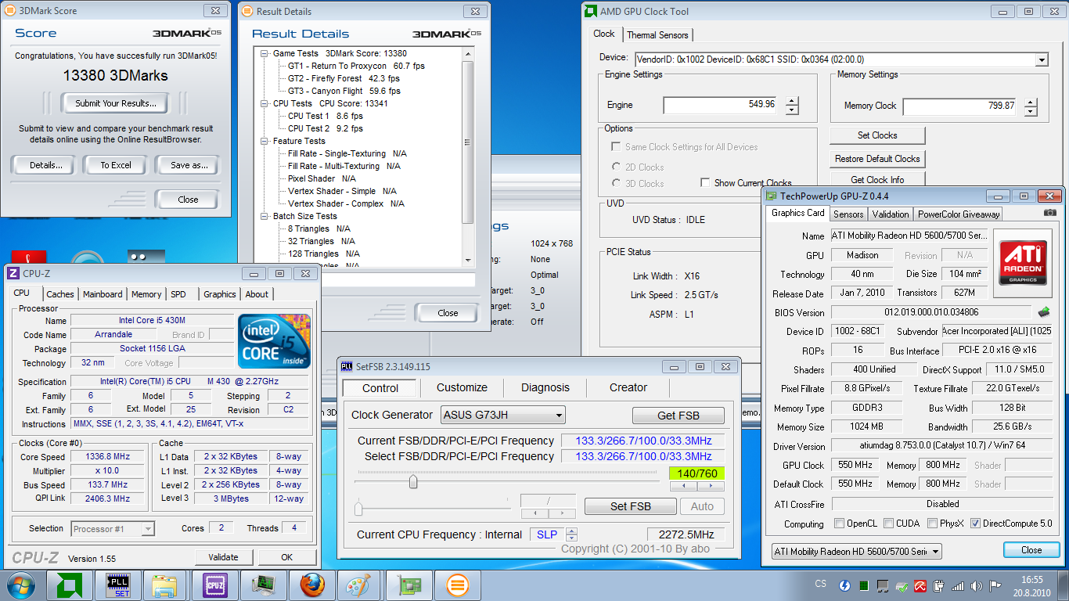Open the Windows Start menu orb
1069x601 pixels.
click(x=20, y=585)
